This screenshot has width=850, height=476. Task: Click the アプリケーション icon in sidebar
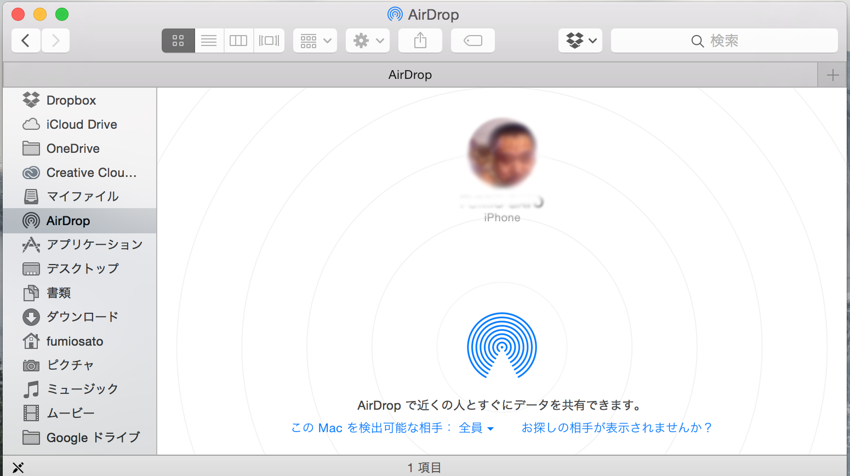(31, 244)
